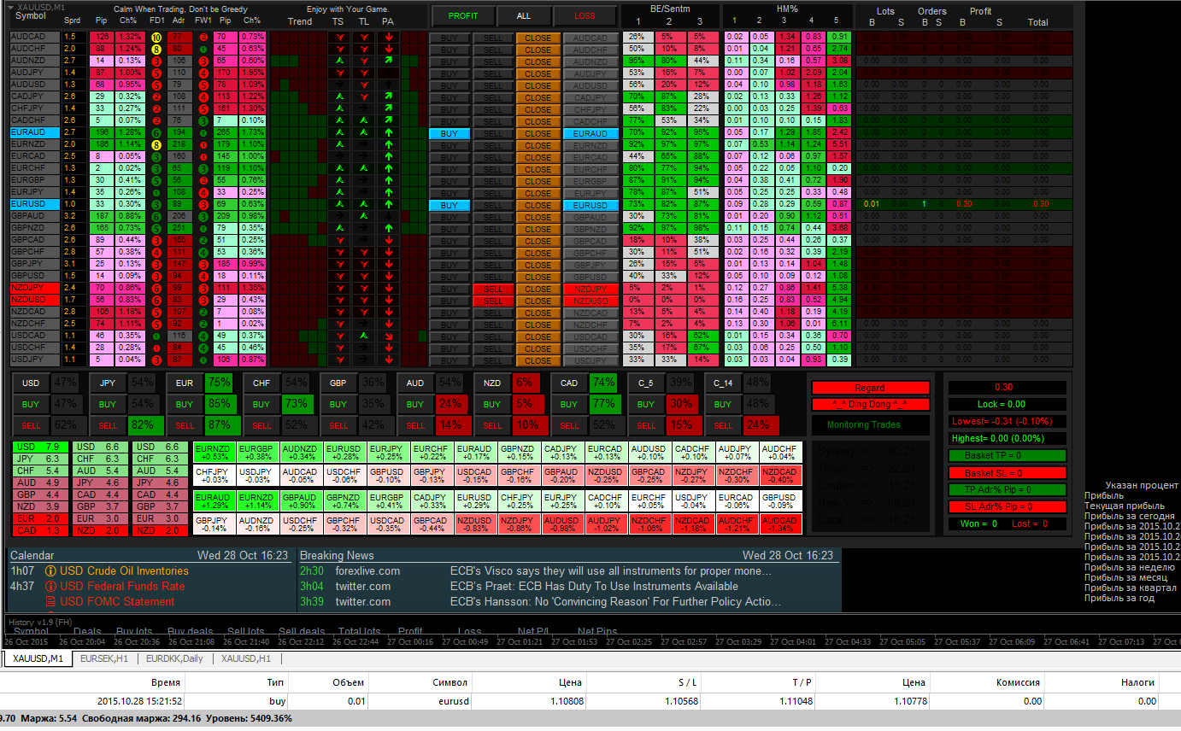Click the green TL arrow in USDCAD row

tap(364, 336)
